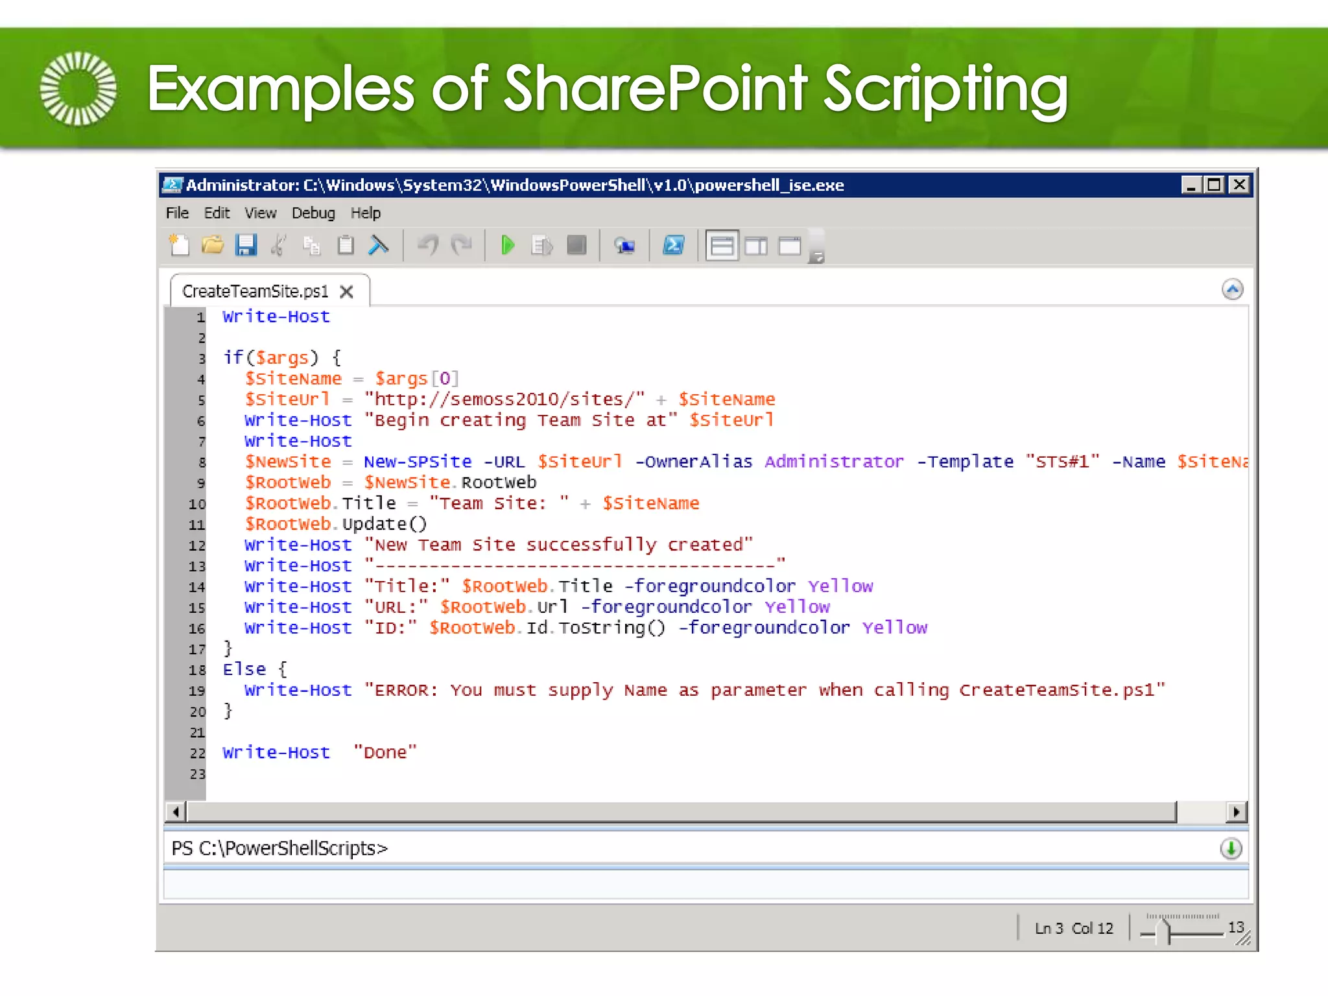Toggle Show Script Pane Maximized layout
This screenshot has height=996, width=1328.
click(789, 246)
